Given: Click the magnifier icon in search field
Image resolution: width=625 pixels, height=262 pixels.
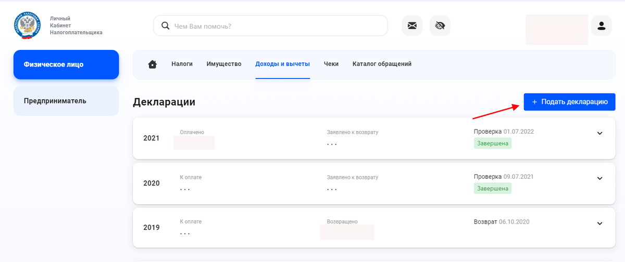Looking at the screenshot, I should [x=165, y=25].
